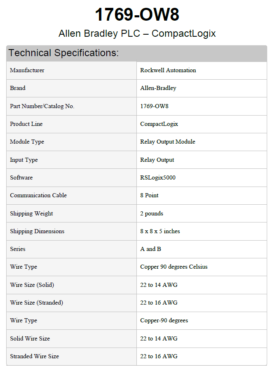Click the Part Number/Catalog No. label
The width and height of the screenshot is (272, 369).
[42, 106]
